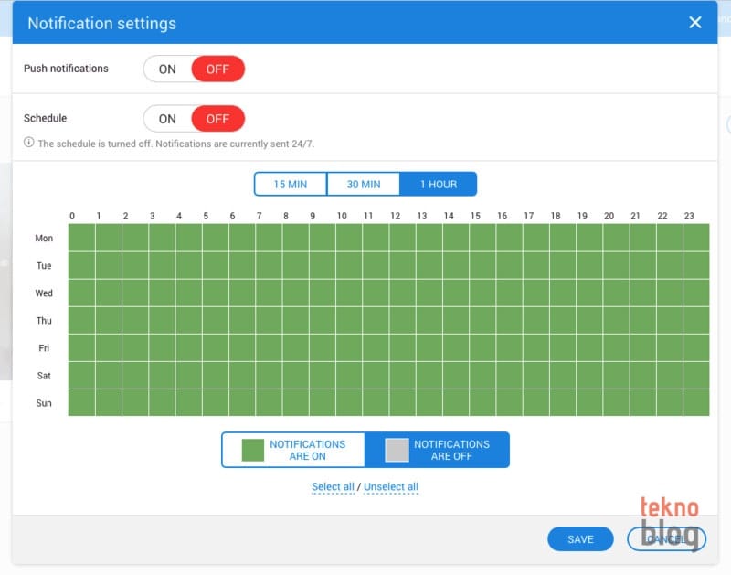Choose the Notifications Are Off brush
Viewport: 731px width, 575px height.
437,450
